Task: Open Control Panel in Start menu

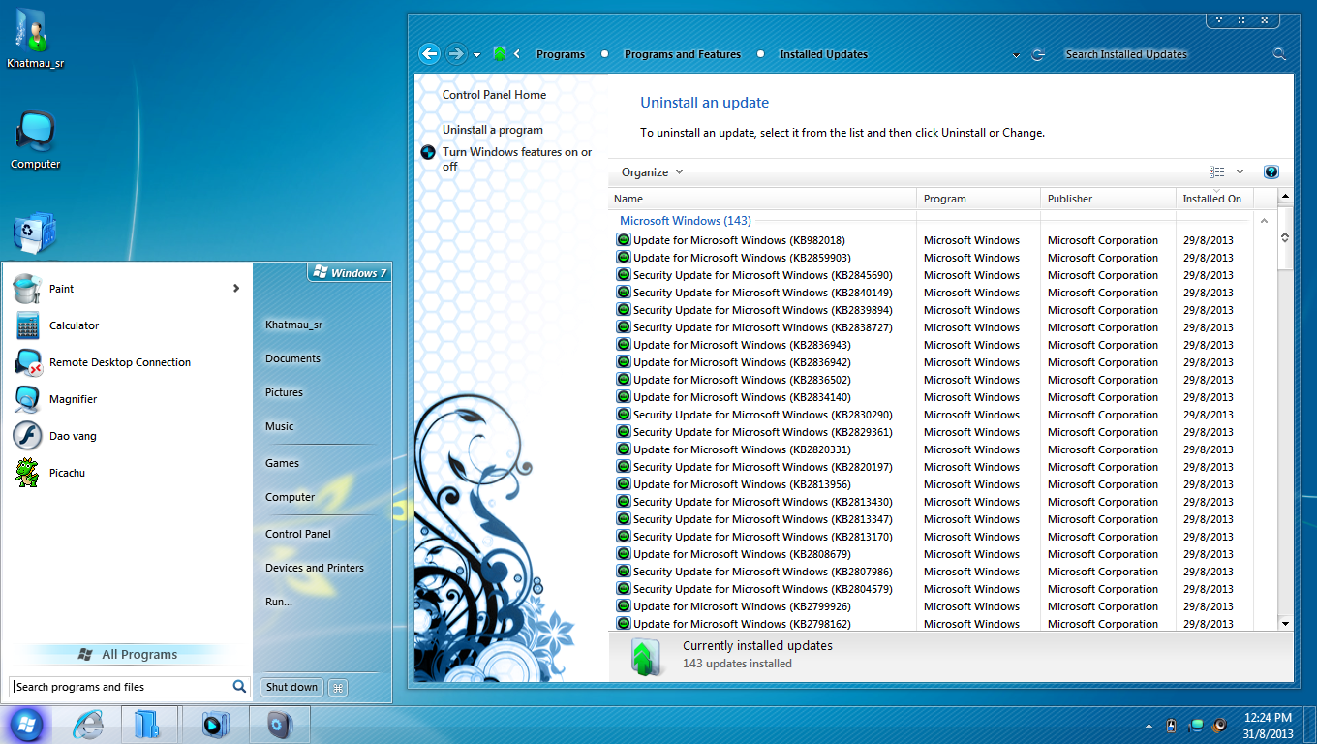Action: click(x=298, y=534)
